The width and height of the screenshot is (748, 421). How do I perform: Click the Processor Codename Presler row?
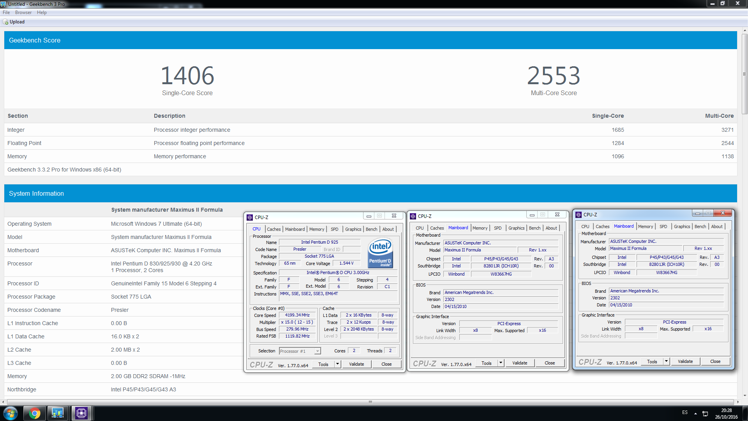pos(123,310)
